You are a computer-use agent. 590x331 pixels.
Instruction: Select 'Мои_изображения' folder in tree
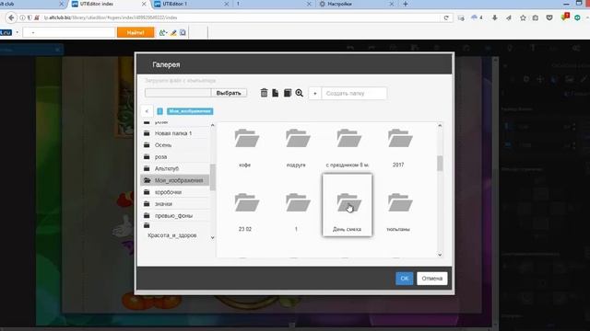click(x=175, y=180)
